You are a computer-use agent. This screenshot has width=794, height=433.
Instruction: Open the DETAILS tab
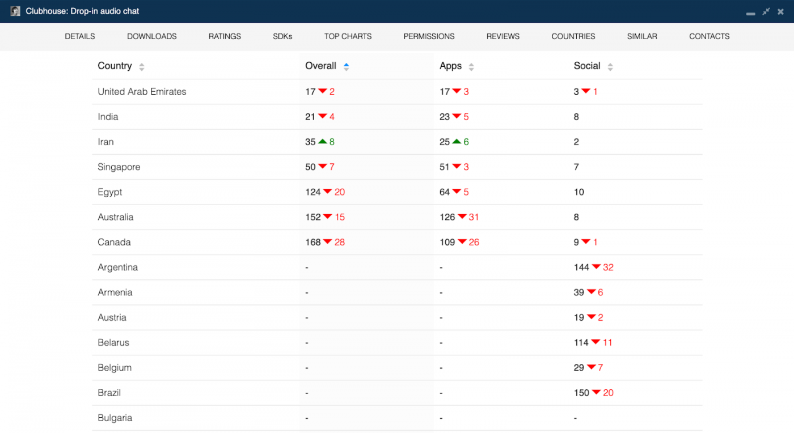[x=80, y=36]
